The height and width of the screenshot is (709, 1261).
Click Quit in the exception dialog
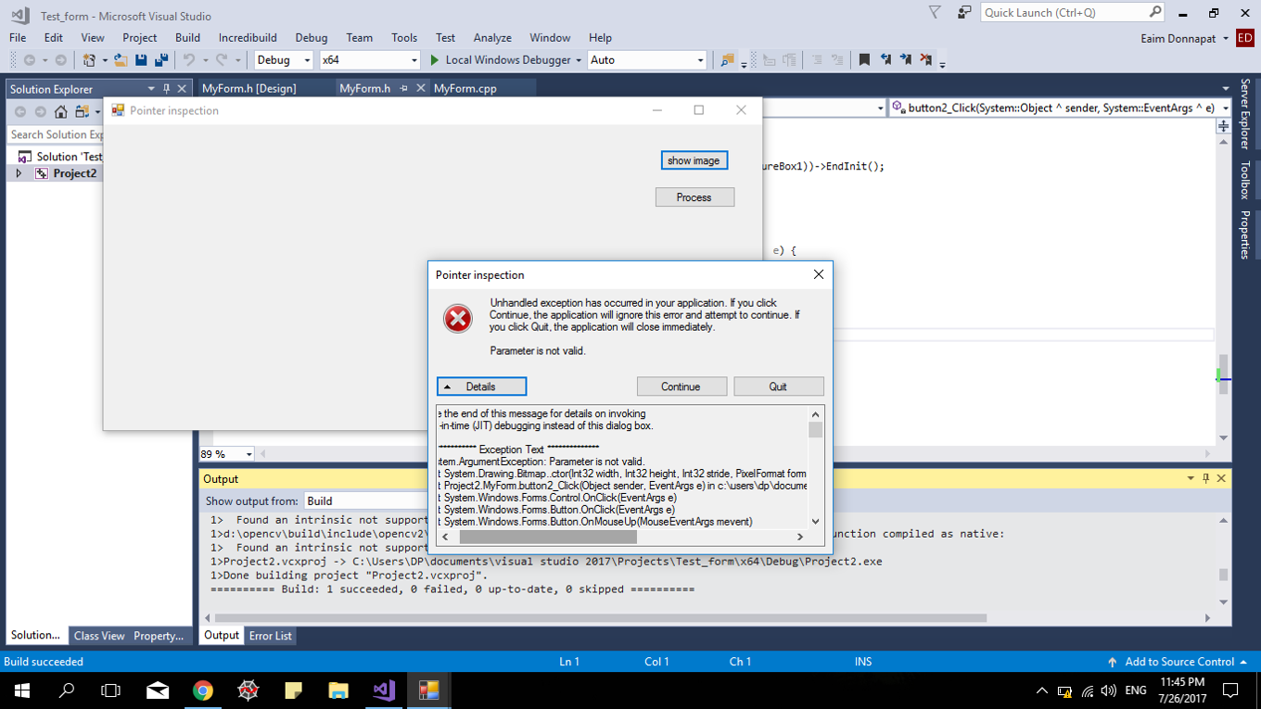point(779,386)
